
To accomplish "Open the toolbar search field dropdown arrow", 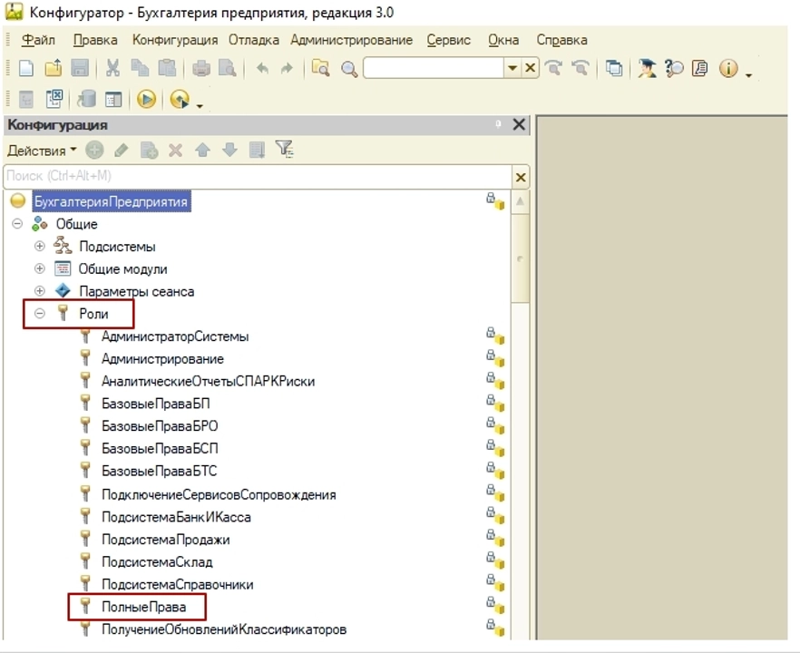I will pos(512,68).
